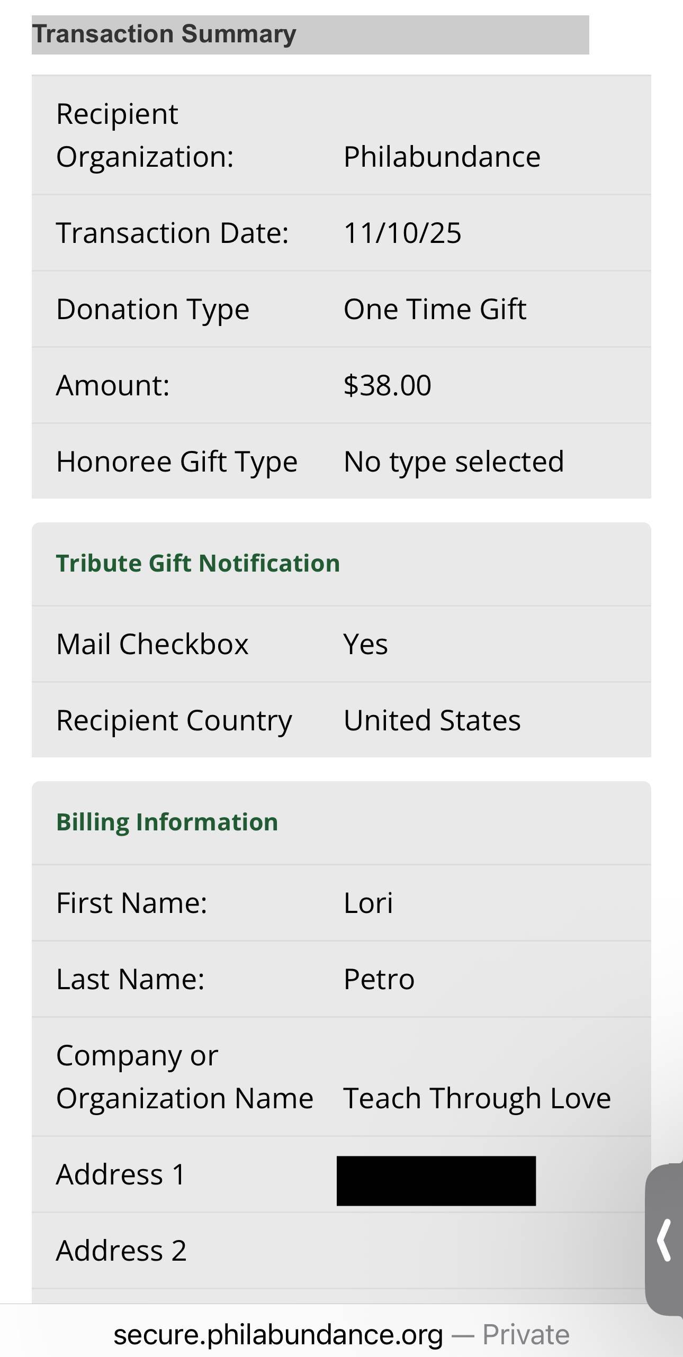The height and width of the screenshot is (1357, 683).
Task: Click the Transaction Summary heading
Action: point(165,34)
